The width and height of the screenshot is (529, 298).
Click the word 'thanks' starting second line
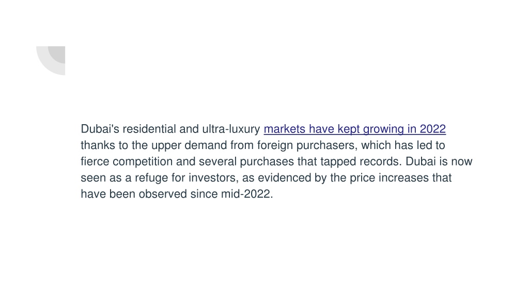[x=98, y=145]
